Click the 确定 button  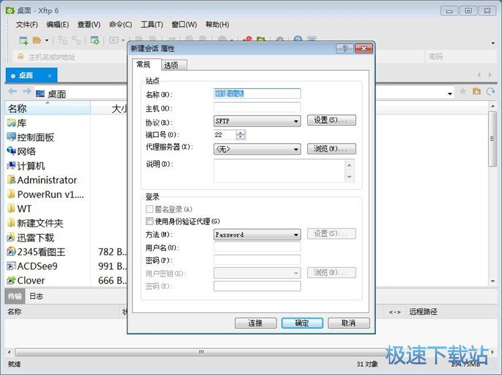tap(302, 323)
